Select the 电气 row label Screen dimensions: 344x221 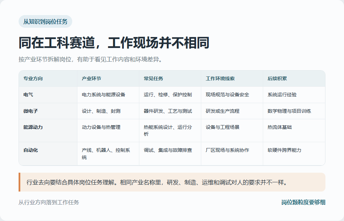[x=48, y=95]
